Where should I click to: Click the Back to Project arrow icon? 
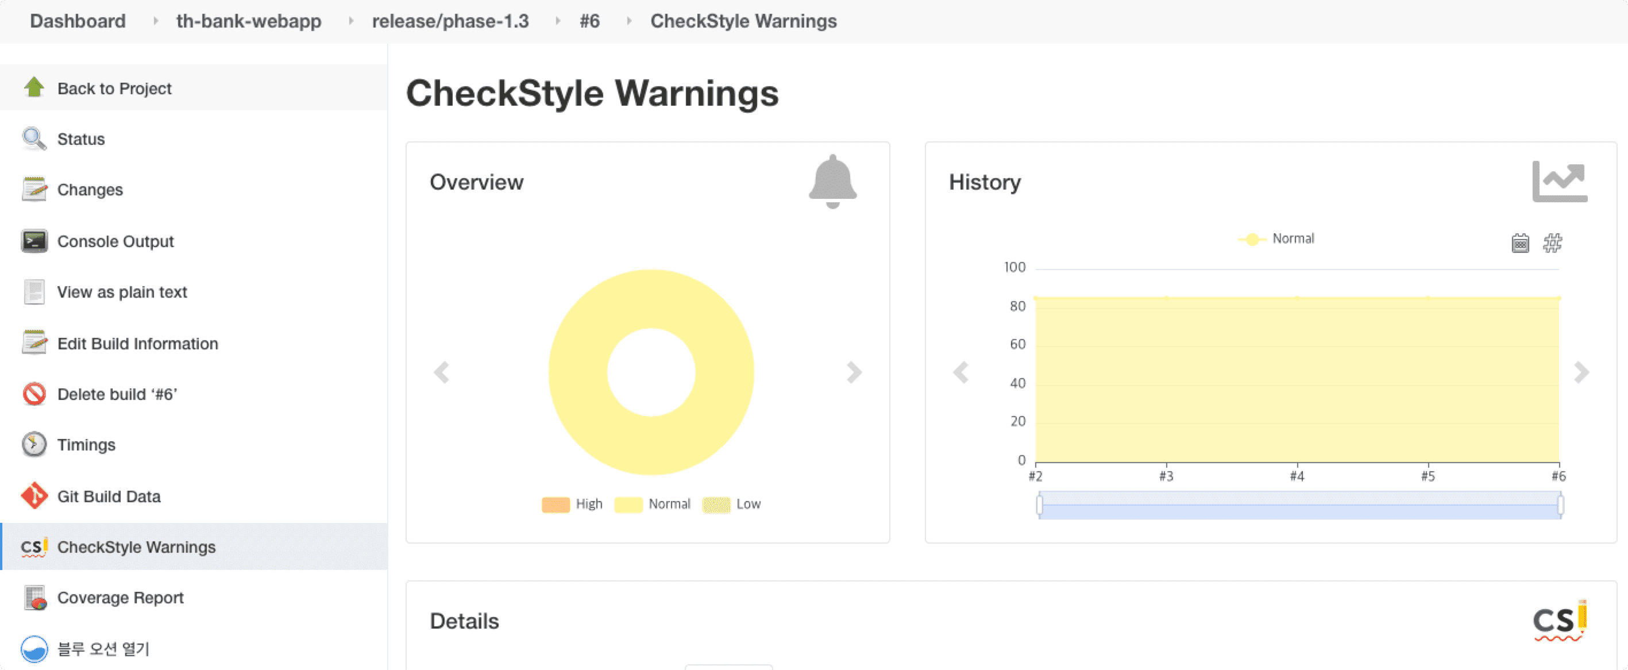(34, 87)
